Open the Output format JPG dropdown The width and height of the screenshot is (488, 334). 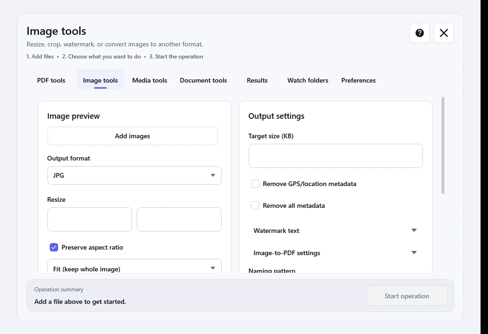click(x=134, y=175)
